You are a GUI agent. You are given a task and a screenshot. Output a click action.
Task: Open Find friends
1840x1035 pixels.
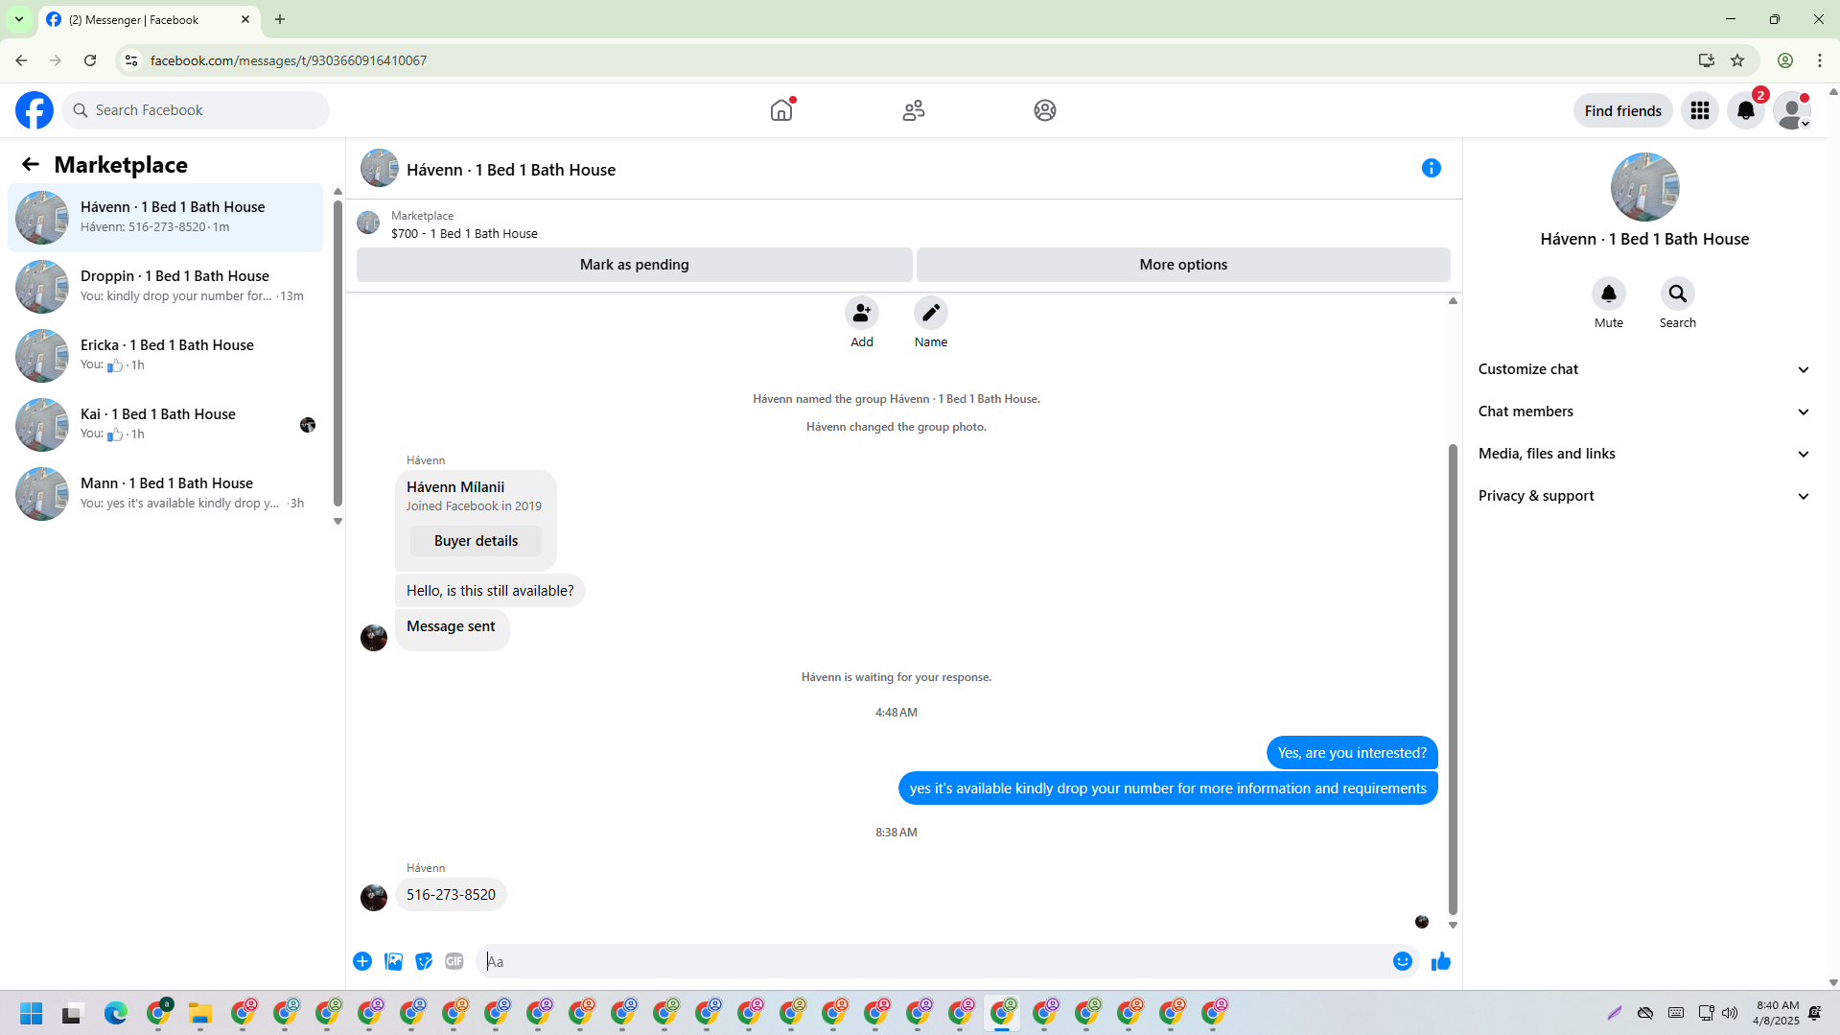[1623, 110]
